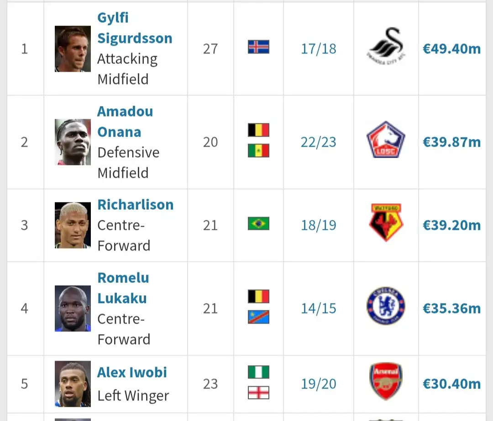The image size is (493, 421).
Task: Click Richarlison's portrait thumbnail
Action: 73,225
